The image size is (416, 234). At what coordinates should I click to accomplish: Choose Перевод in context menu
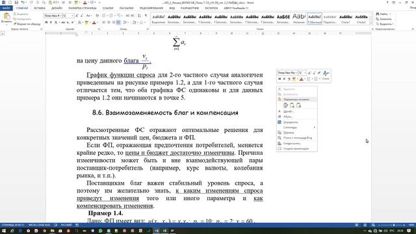pos(296,133)
